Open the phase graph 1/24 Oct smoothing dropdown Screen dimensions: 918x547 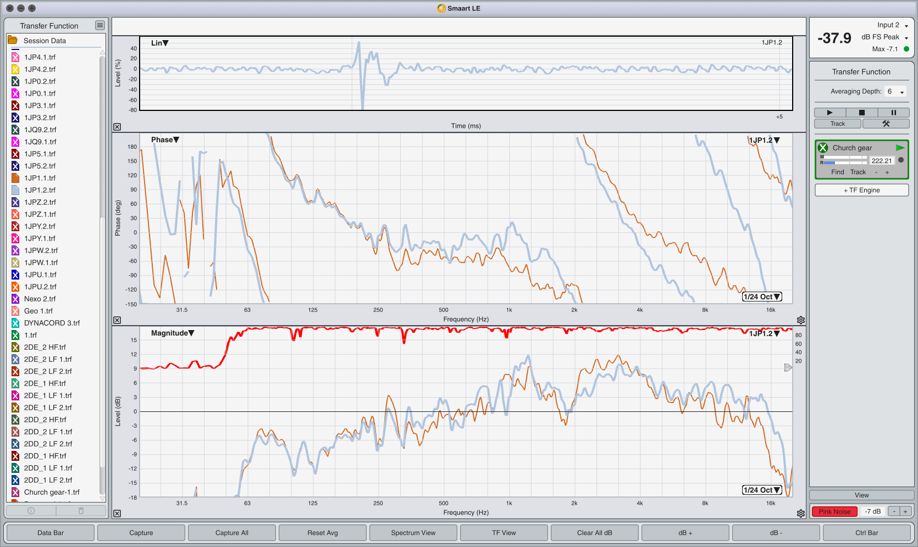762,297
